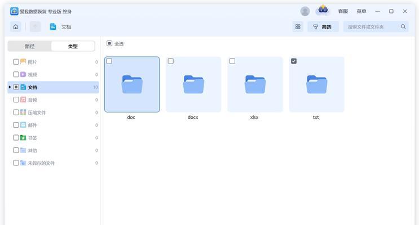Open the 筛选 filter button
Image resolution: width=419 pixels, height=225 pixels.
click(x=323, y=26)
